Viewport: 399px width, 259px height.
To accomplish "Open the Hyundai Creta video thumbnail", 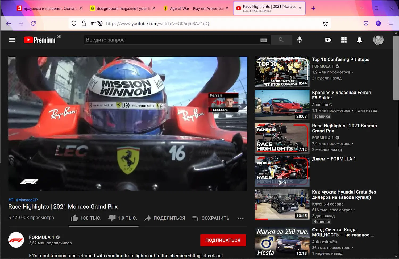I will pos(282,204).
